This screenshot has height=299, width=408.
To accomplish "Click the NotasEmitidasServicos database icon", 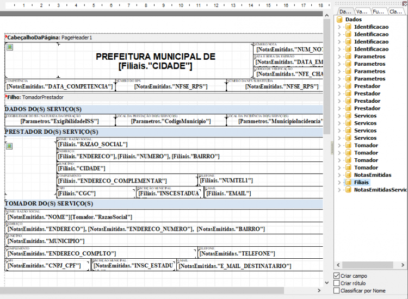I will [x=348, y=190].
